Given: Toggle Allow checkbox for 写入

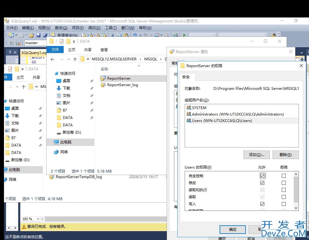Looking at the screenshot, I should pyautogui.click(x=262, y=204).
